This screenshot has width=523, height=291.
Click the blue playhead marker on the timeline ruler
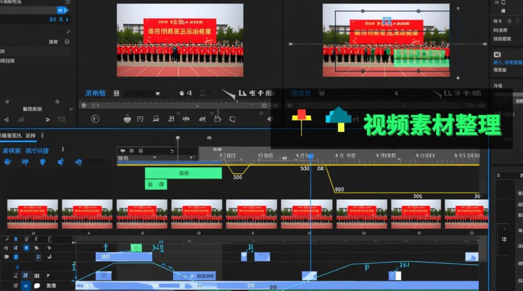[x=311, y=156]
